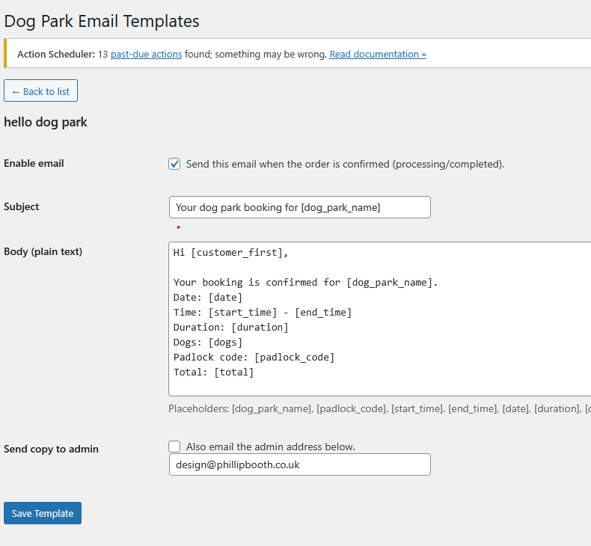Select the 'Dog Park Email Templates' heading
Screen dimensions: 591x546
tap(102, 22)
